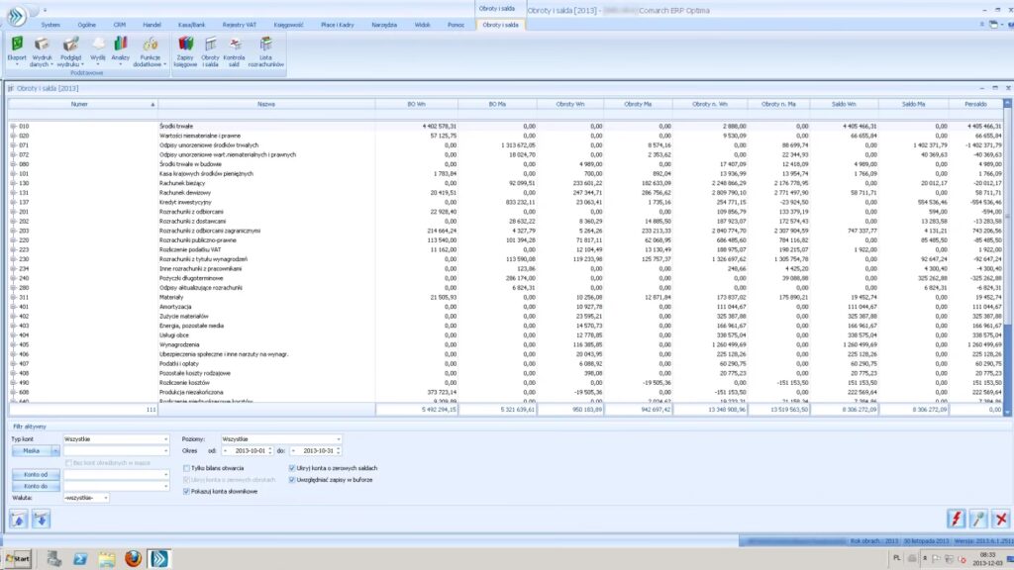This screenshot has height=570, width=1014.
Task: Click the Podgląd wydruku icon
Action: click(x=71, y=45)
